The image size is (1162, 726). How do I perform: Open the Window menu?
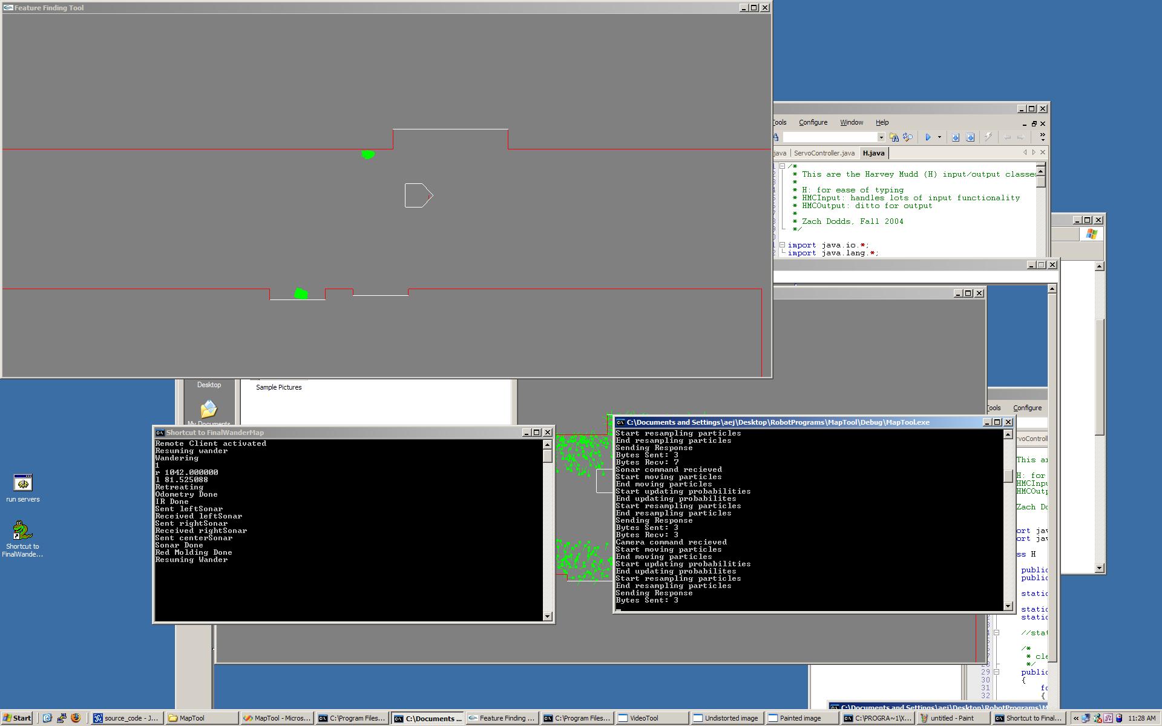click(852, 122)
